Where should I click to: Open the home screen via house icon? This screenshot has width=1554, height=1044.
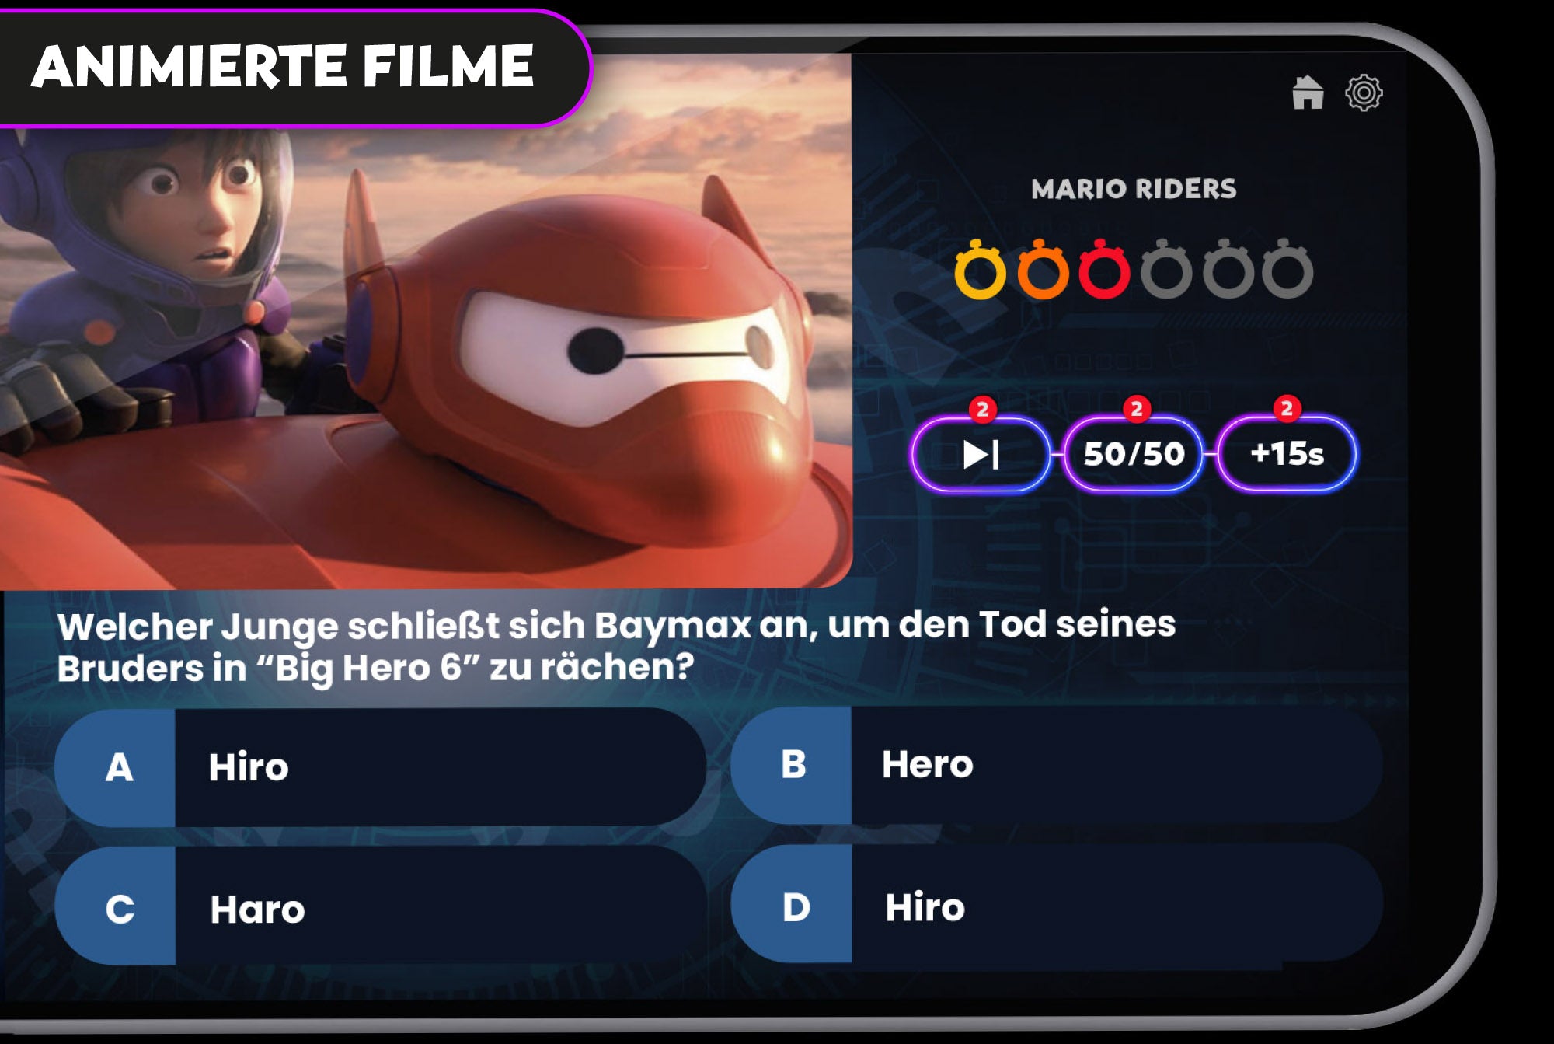click(x=1308, y=93)
